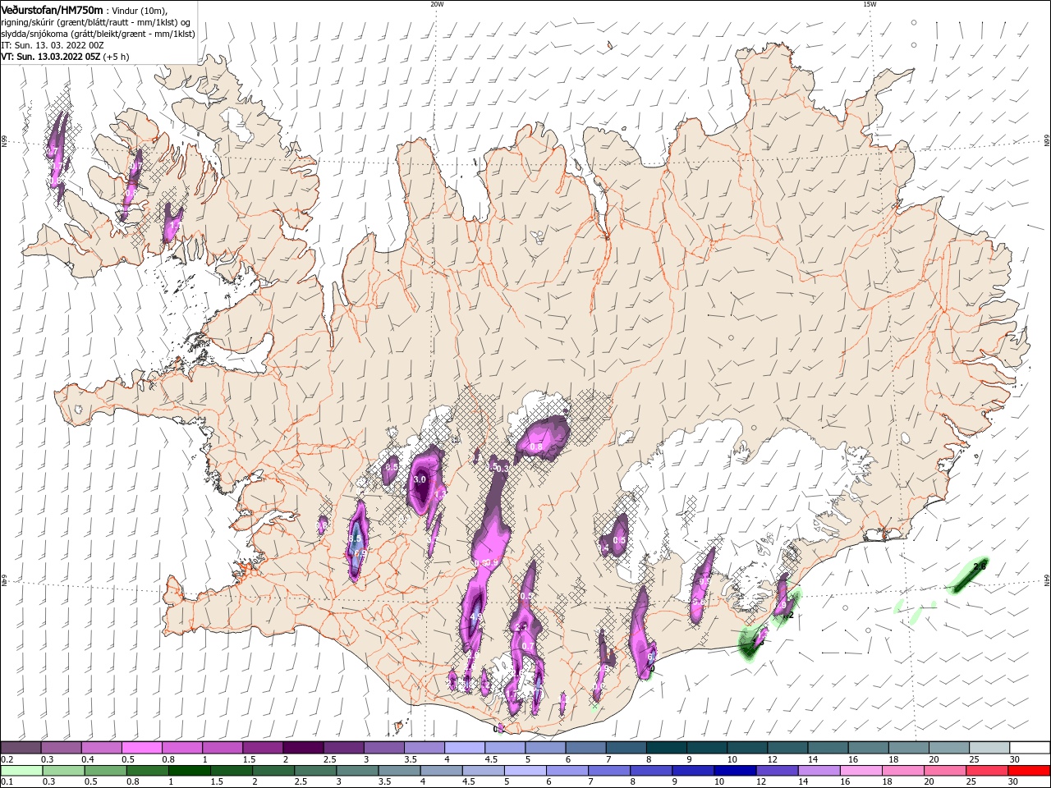Click the white swatch ending the snow legend
This screenshot has height=788, width=1051.
[1030, 748]
